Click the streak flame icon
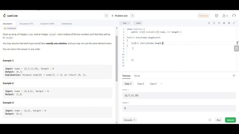Screen dimensions: 239x134 coord(224,16)
